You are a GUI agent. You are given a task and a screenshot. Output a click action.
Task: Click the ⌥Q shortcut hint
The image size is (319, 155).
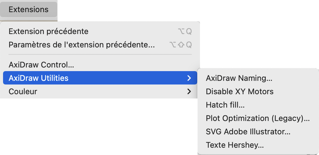(185, 31)
